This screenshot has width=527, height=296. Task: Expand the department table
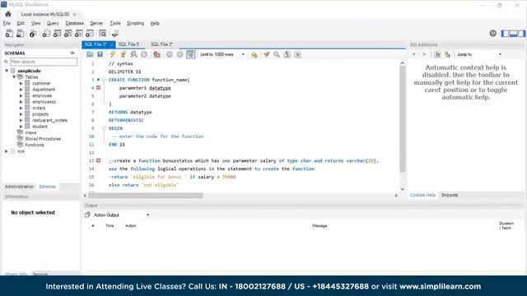pyautogui.click(x=21, y=90)
